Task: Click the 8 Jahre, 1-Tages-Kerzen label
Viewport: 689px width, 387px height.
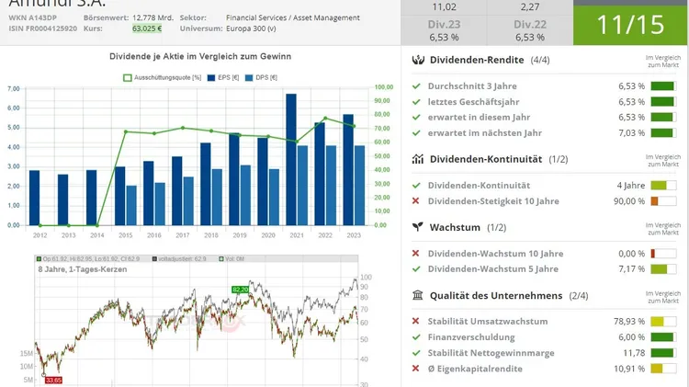Action: pyautogui.click(x=83, y=269)
